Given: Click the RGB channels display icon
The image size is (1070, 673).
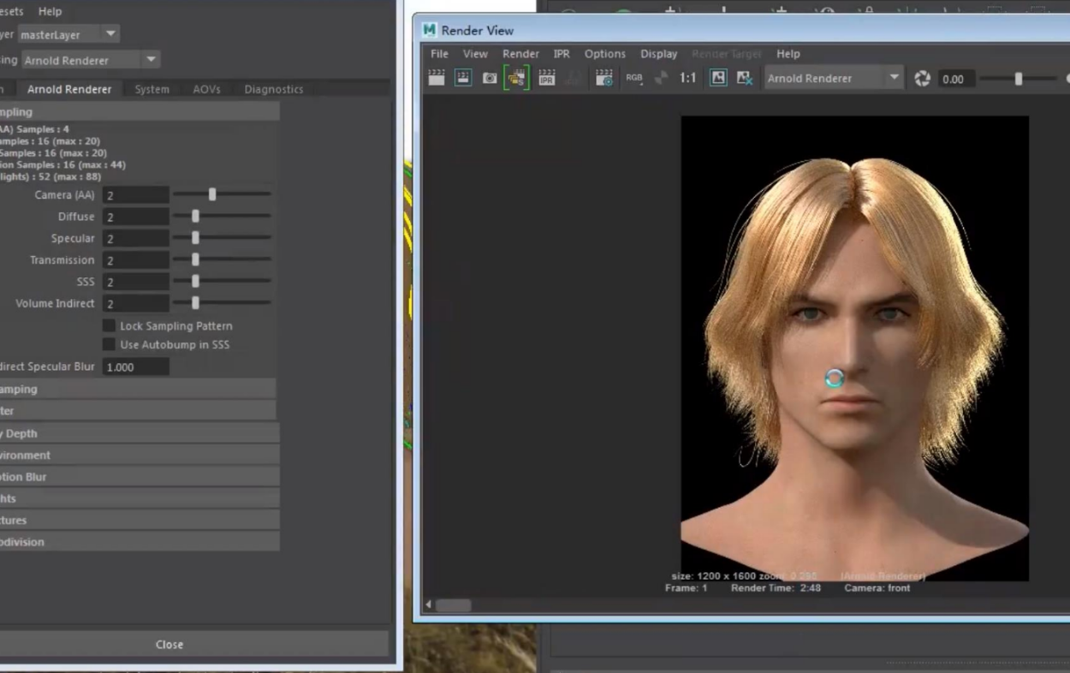Looking at the screenshot, I should tap(634, 78).
